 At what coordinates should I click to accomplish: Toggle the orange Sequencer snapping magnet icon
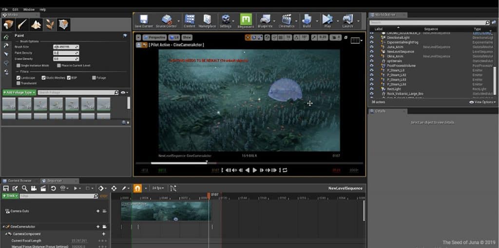click(x=137, y=188)
